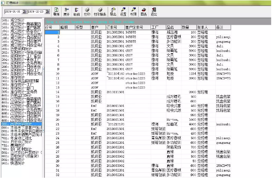This screenshot has height=179, width=272.
Task: Click 2013111501 order number in row 14
Action: pos(115,92)
